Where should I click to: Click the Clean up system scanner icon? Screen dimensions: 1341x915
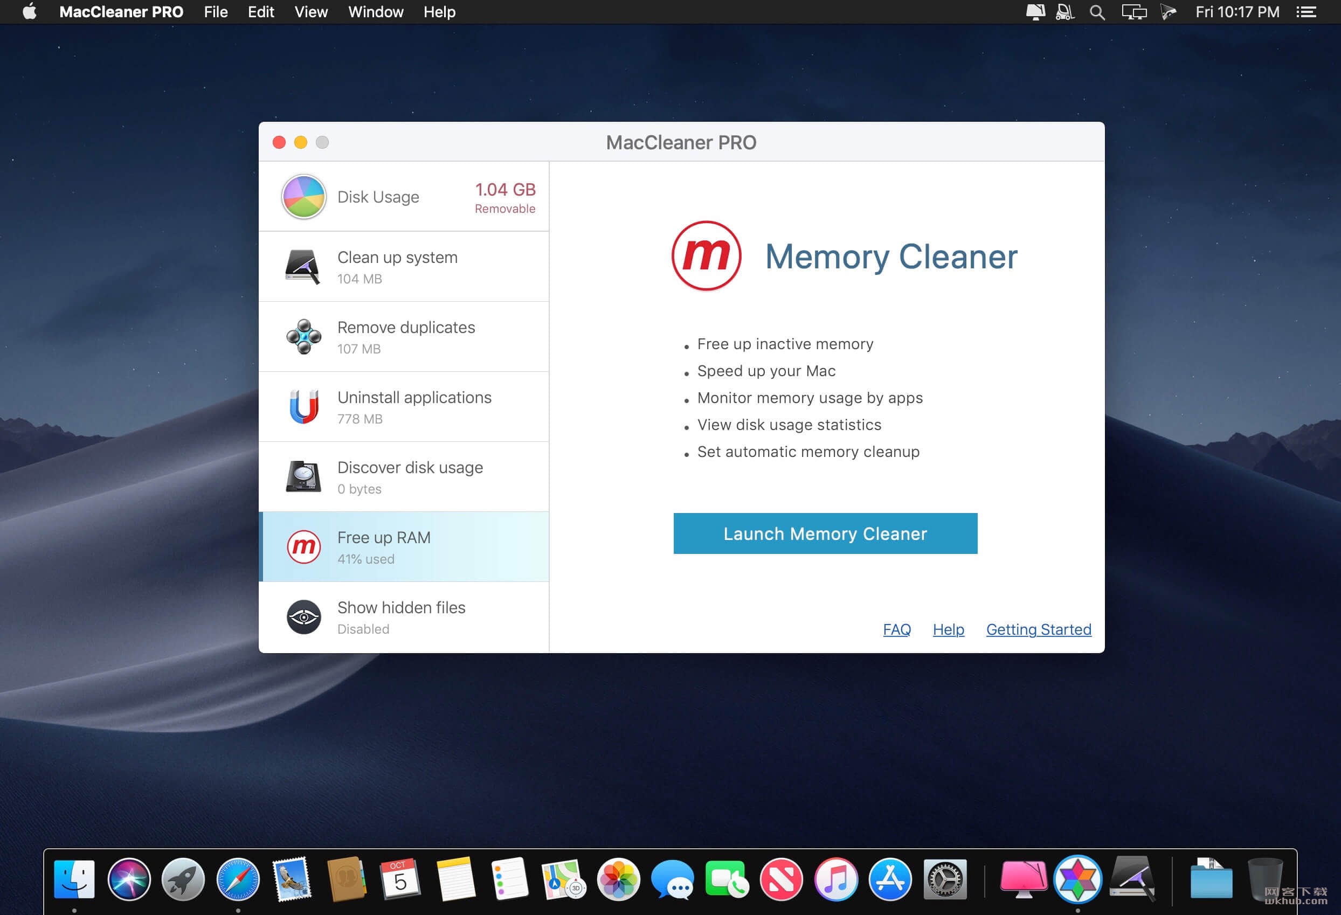click(x=303, y=267)
